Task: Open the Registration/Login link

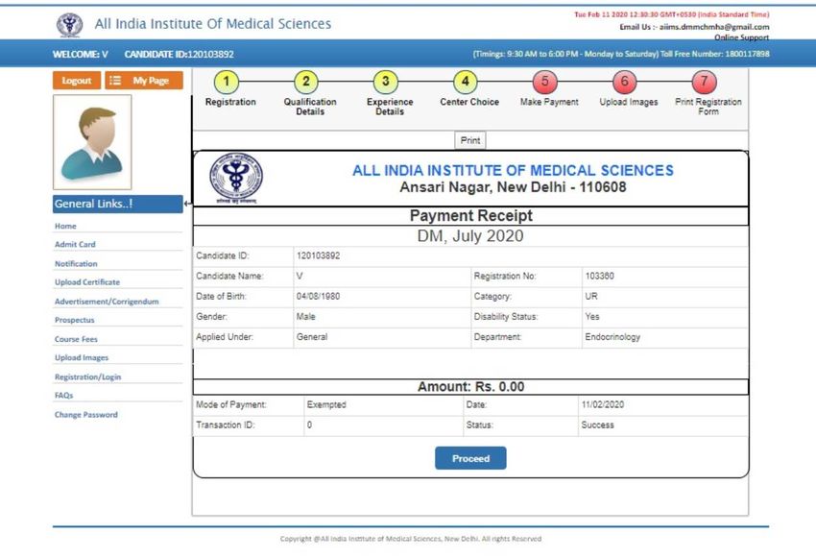Action: [x=88, y=376]
